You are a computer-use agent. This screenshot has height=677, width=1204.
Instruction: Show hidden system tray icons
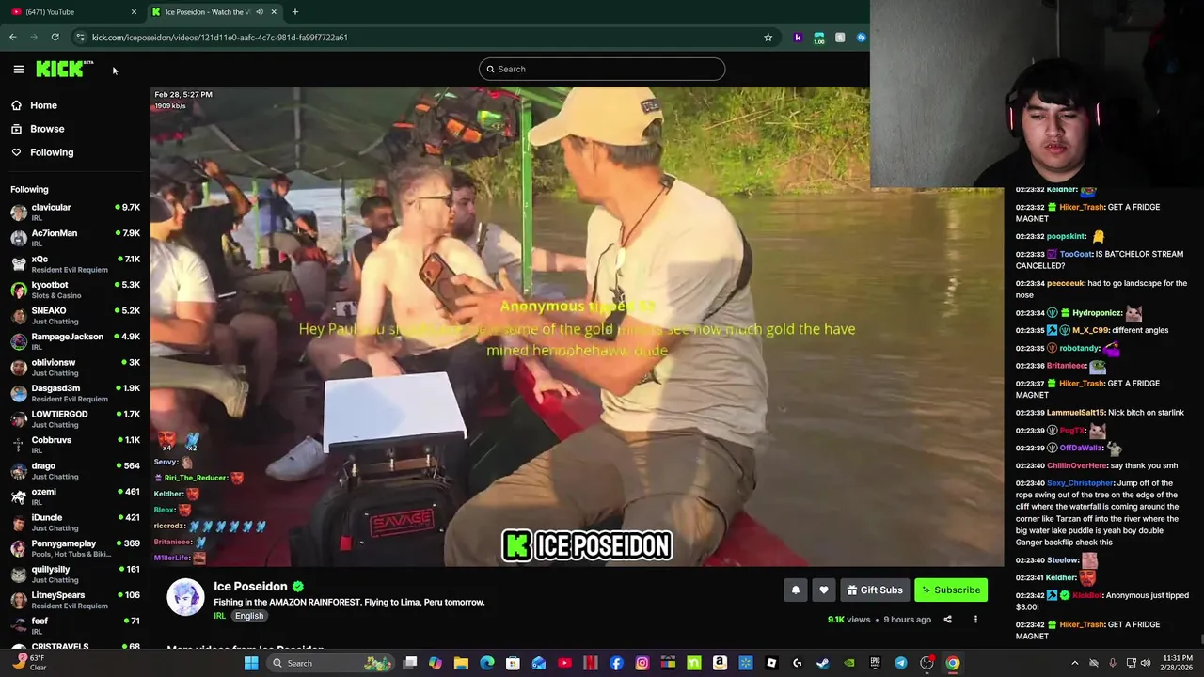[1075, 663]
